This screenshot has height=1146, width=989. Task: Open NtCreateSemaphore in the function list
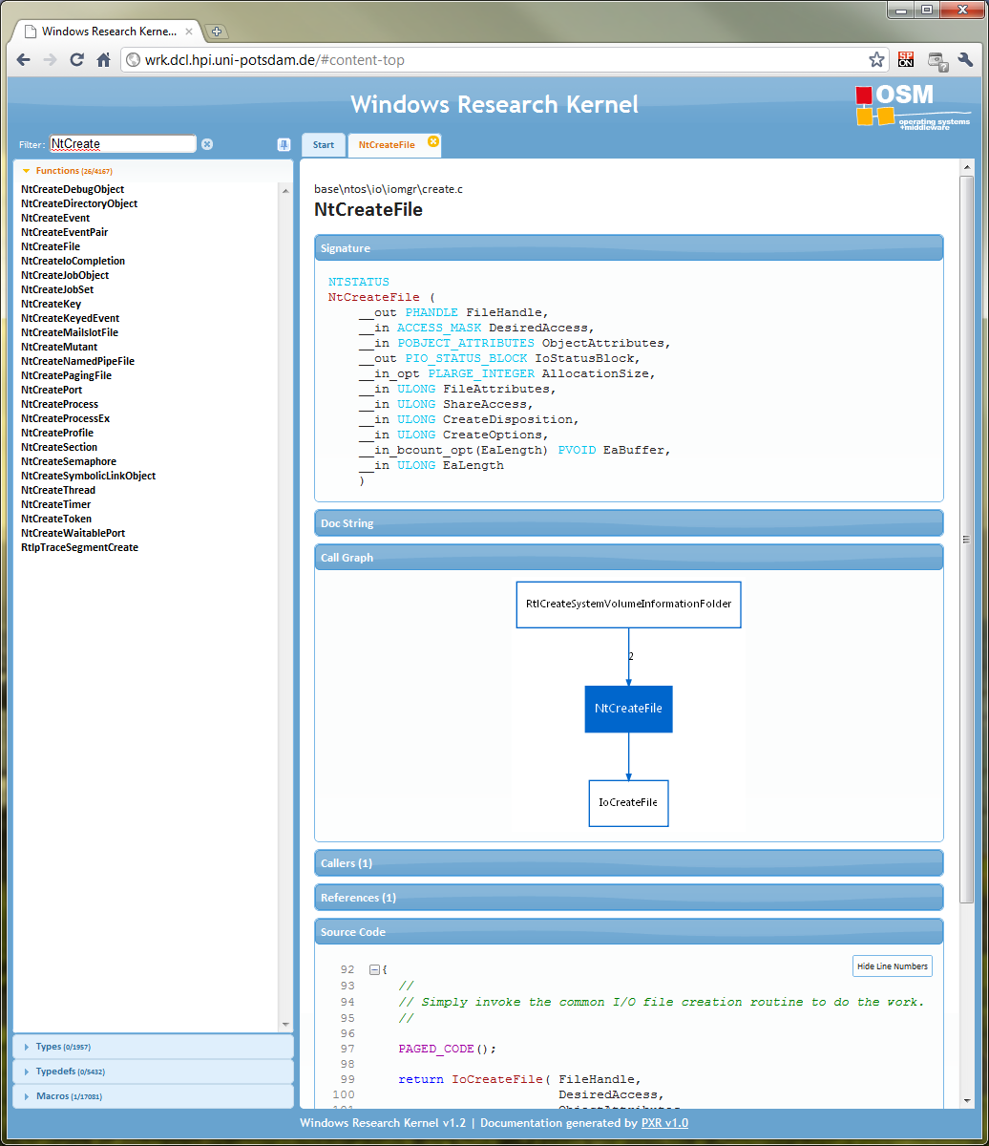coord(69,461)
